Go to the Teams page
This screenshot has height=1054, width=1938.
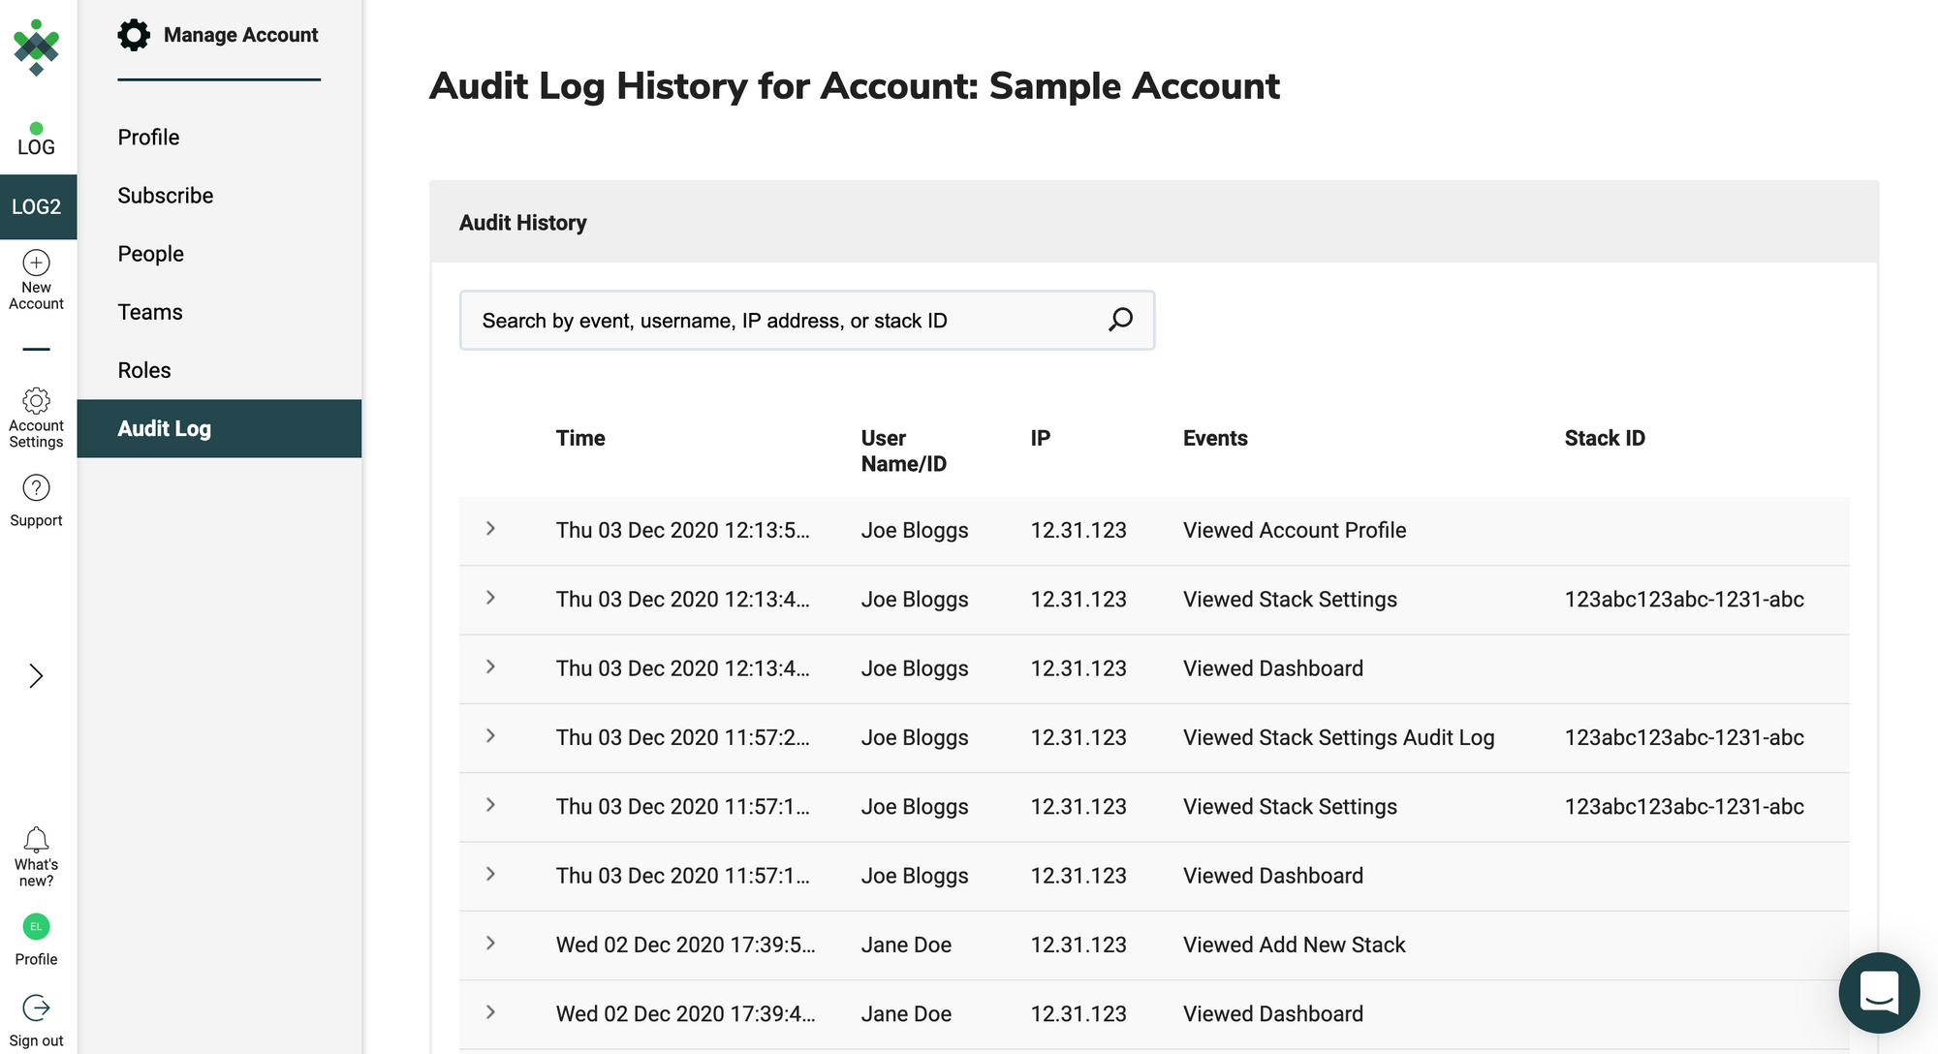(150, 312)
